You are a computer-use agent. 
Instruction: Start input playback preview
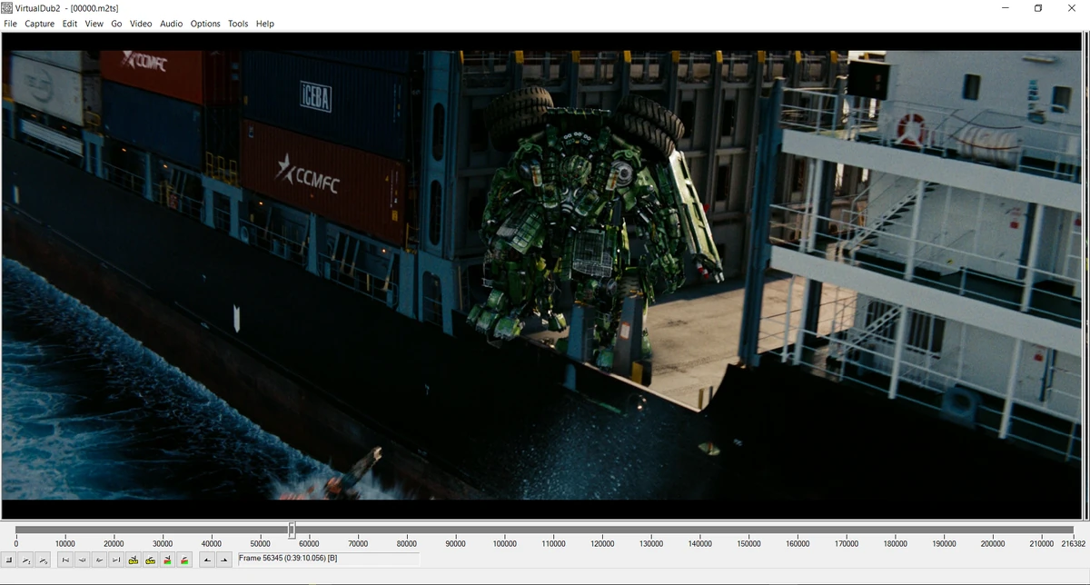click(25, 560)
